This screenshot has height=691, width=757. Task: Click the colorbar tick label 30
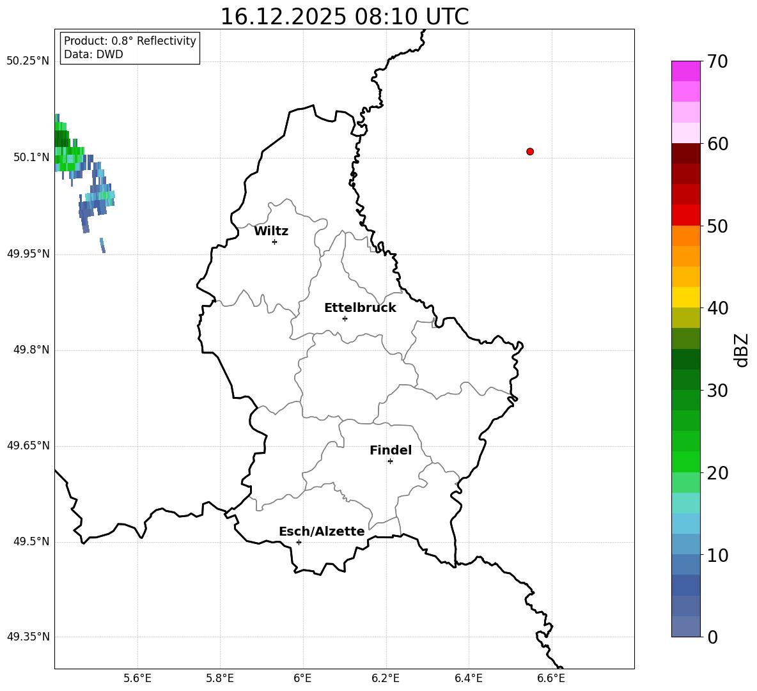coord(717,391)
